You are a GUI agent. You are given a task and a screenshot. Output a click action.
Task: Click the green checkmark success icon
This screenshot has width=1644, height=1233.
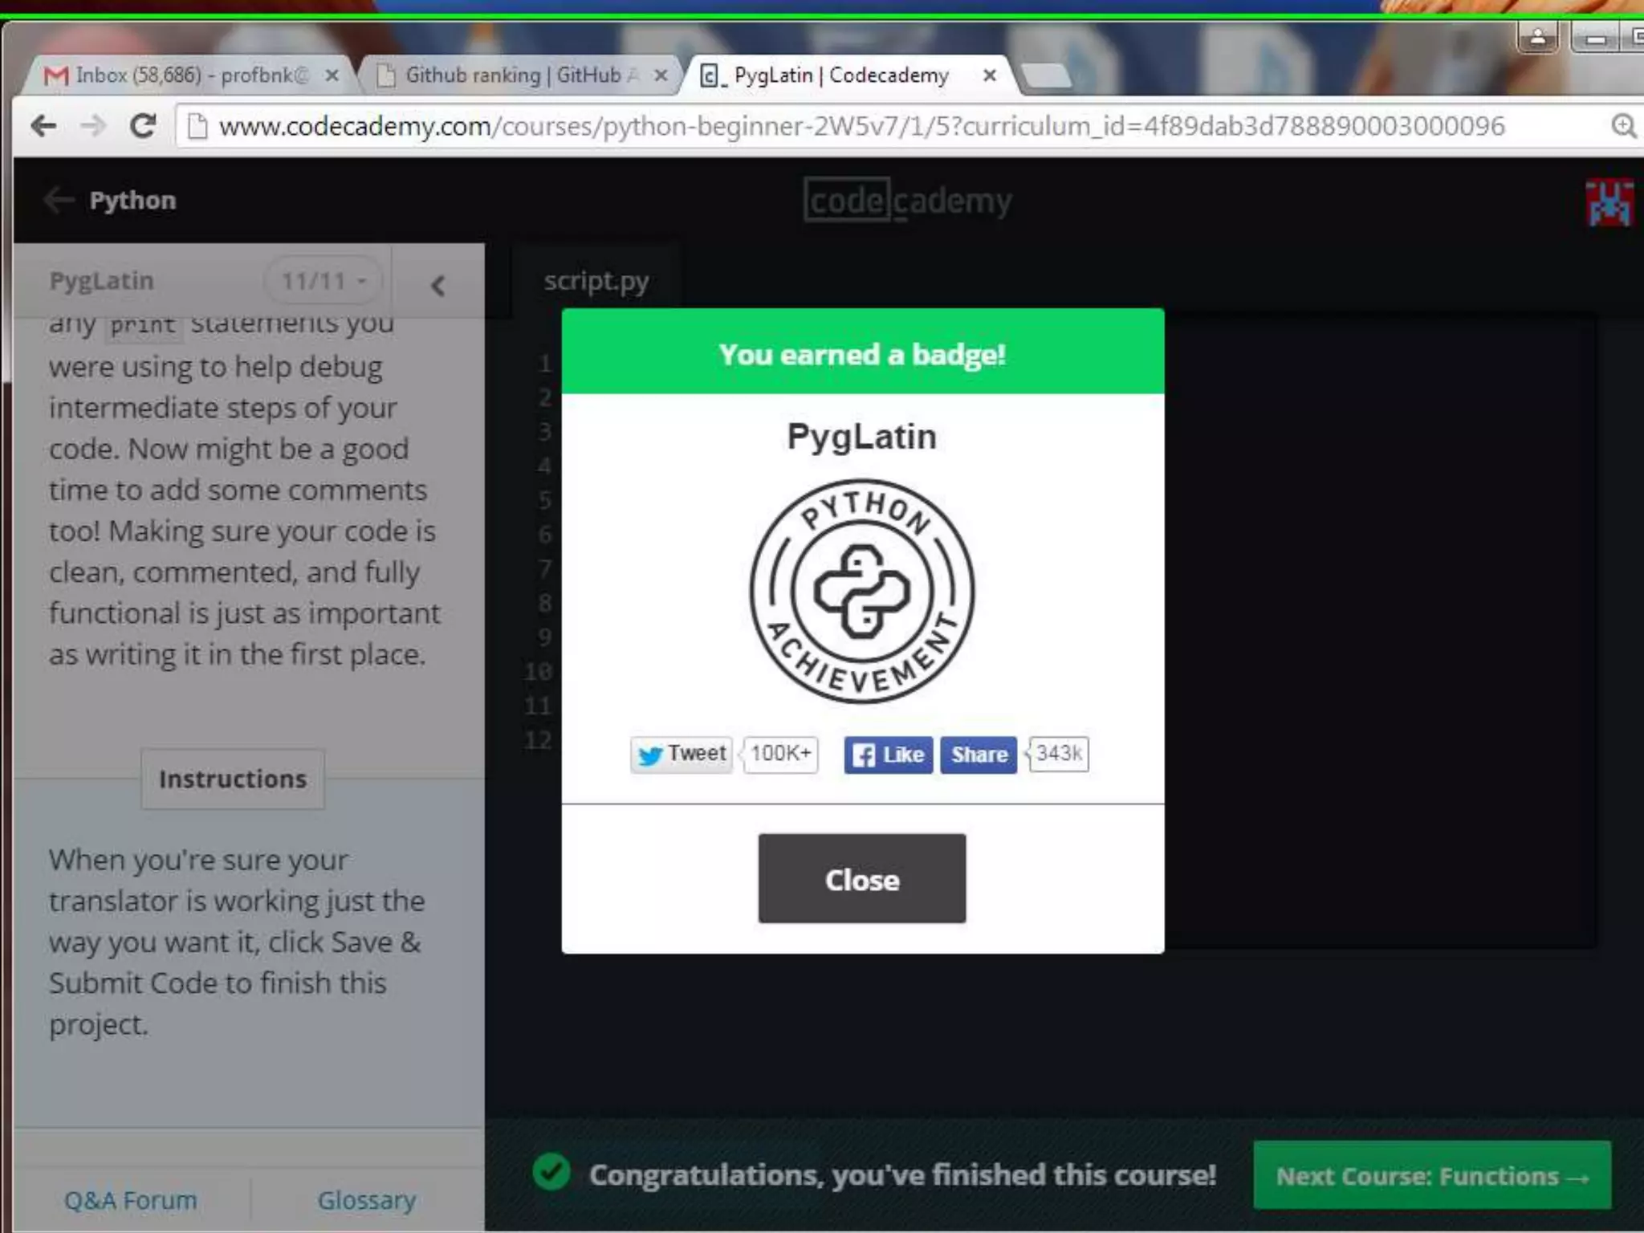point(551,1173)
